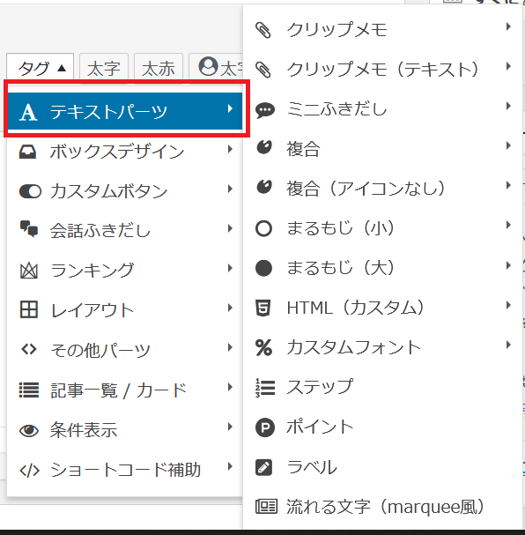Select the 会話ふきだし menu item

coord(125,230)
